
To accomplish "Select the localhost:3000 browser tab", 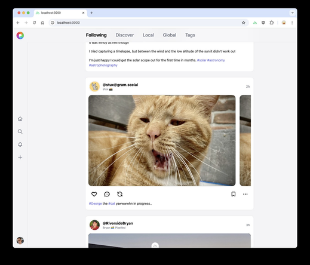I will point(60,13).
